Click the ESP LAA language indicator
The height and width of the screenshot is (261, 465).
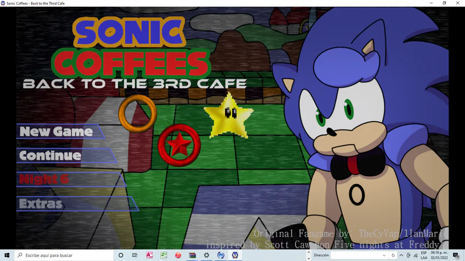[x=424, y=255]
